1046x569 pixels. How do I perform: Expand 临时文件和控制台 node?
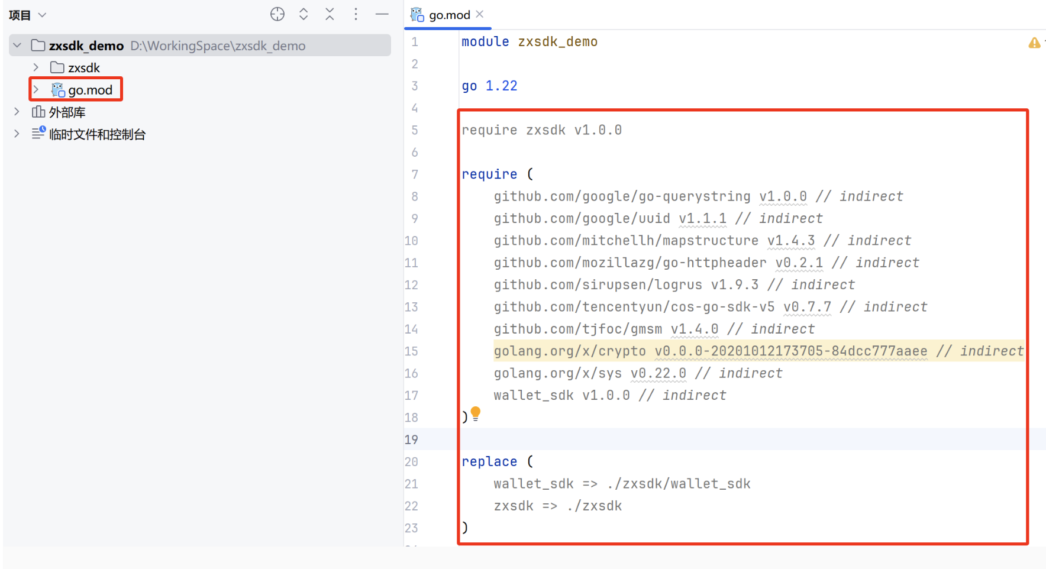click(x=17, y=134)
